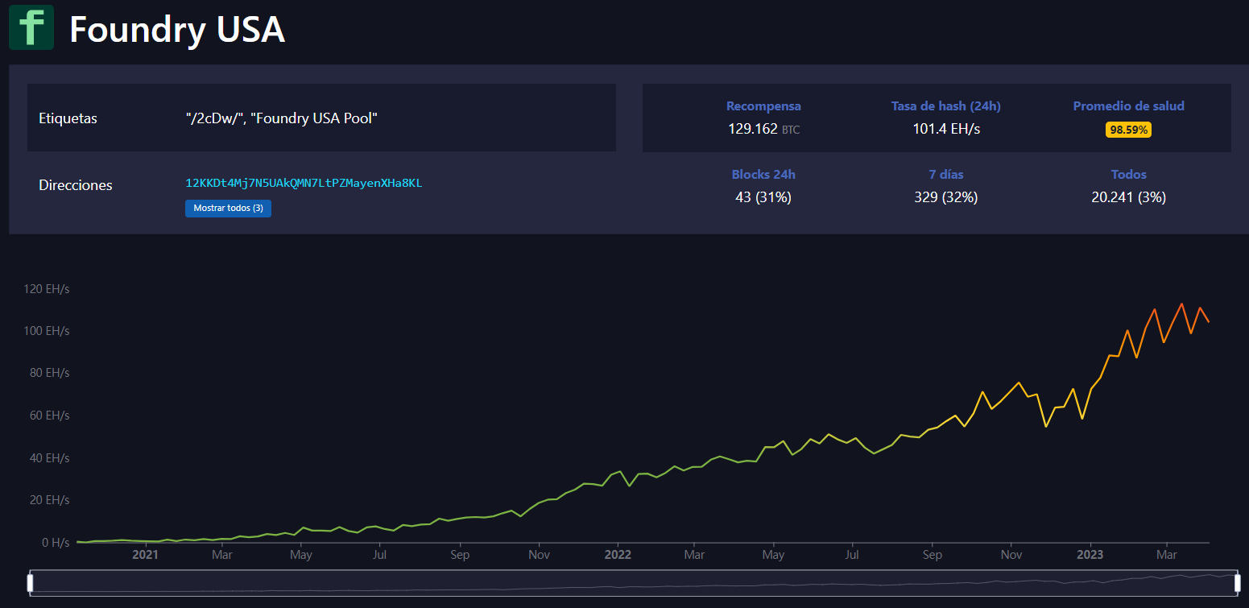The height and width of the screenshot is (608, 1249).
Task: Click the Promedio de salud header
Action: click(1128, 106)
